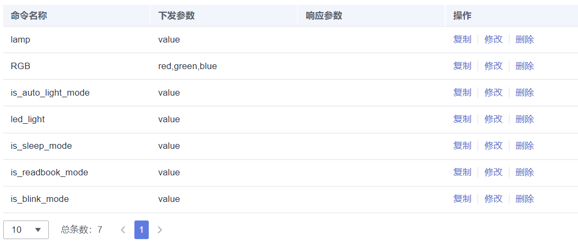The image size is (578, 246).
Task: Modify the is_sleep_mode command
Action: pos(493,146)
